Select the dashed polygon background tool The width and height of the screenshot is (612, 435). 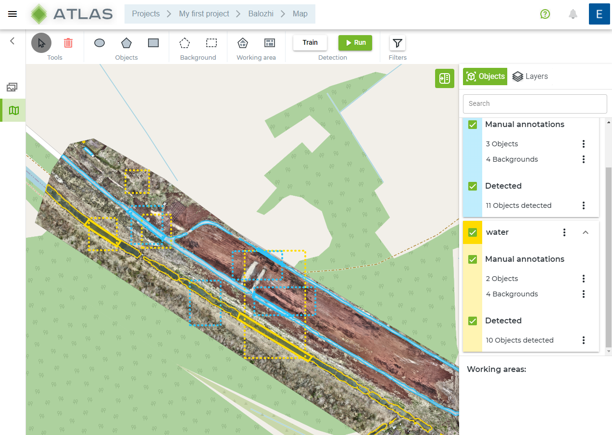pos(185,43)
